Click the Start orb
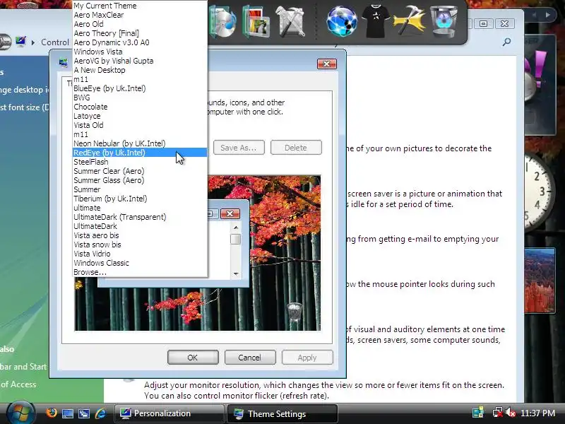The width and height of the screenshot is (565, 424). (20, 413)
